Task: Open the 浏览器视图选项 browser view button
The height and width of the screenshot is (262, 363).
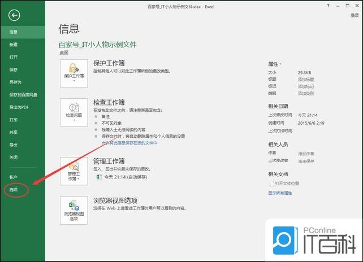Action: (74, 211)
